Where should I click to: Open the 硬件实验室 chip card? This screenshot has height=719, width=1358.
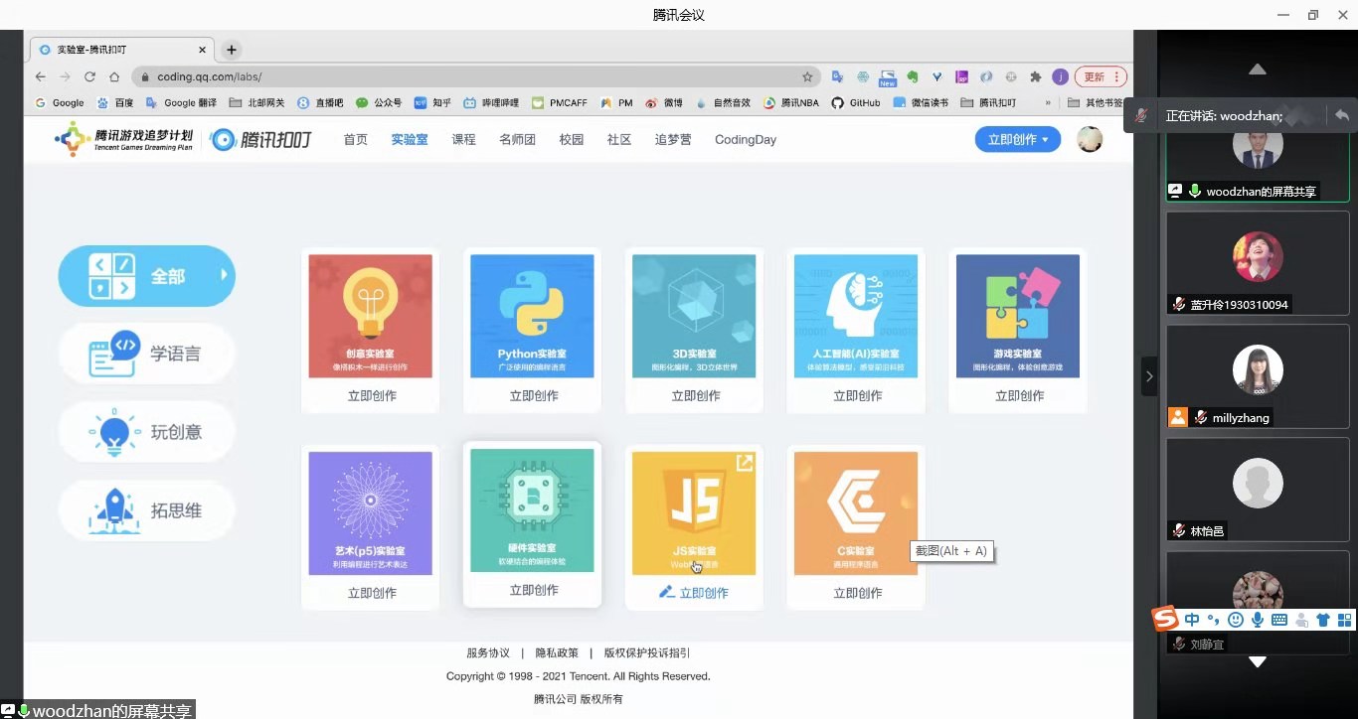532,510
